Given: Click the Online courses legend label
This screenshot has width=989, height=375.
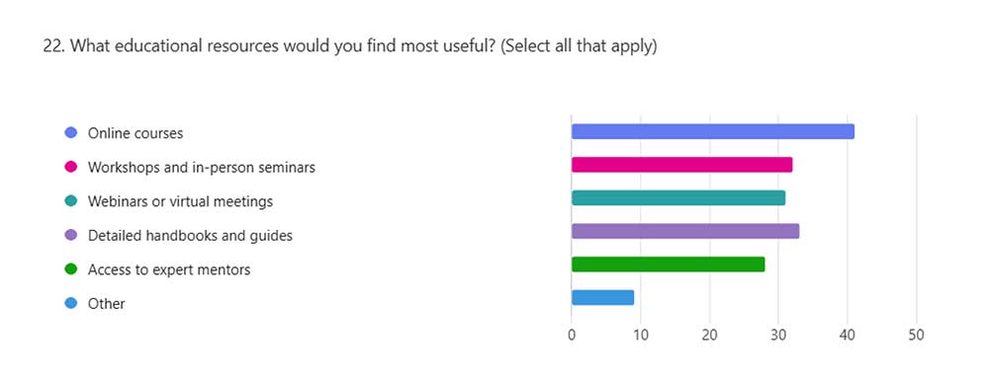Looking at the screenshot, I should coord(135,133).
